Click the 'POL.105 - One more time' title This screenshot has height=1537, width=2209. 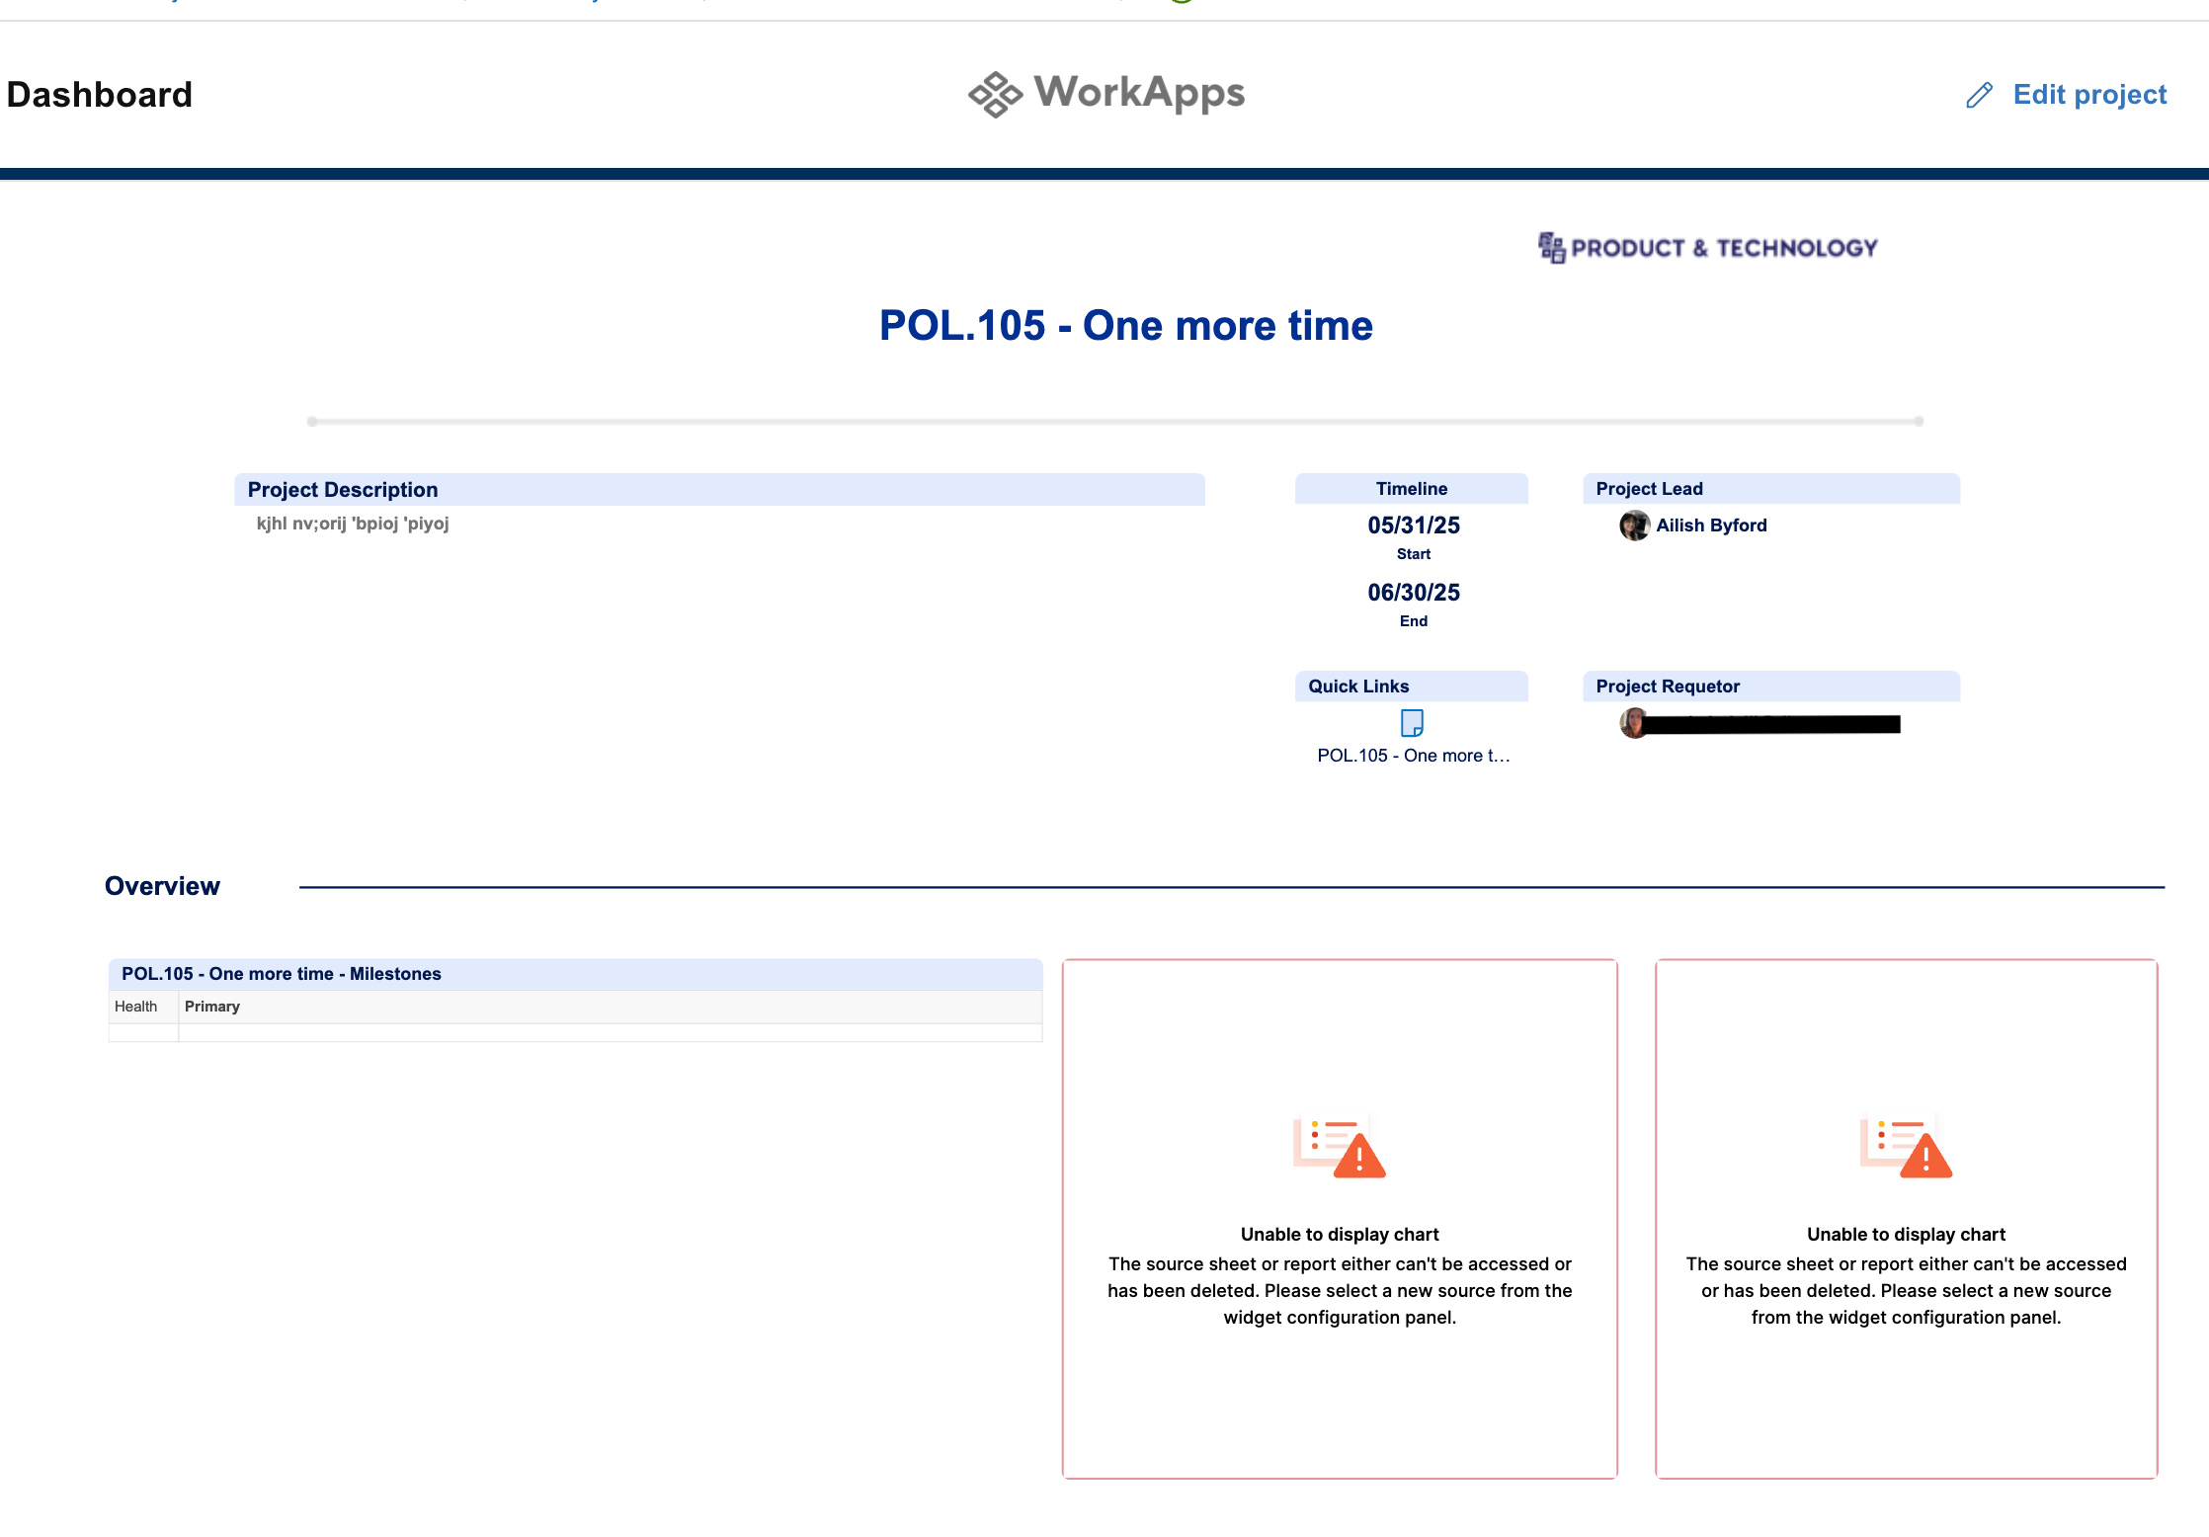tap(1126, 326)
